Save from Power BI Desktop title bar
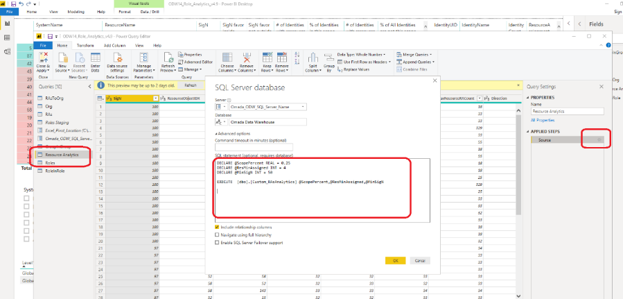This screenshot has height=299, width=623. (13, 4)
